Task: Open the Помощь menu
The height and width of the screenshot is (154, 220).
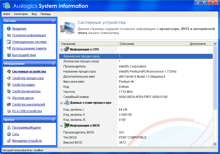Action: click(46, 14)
